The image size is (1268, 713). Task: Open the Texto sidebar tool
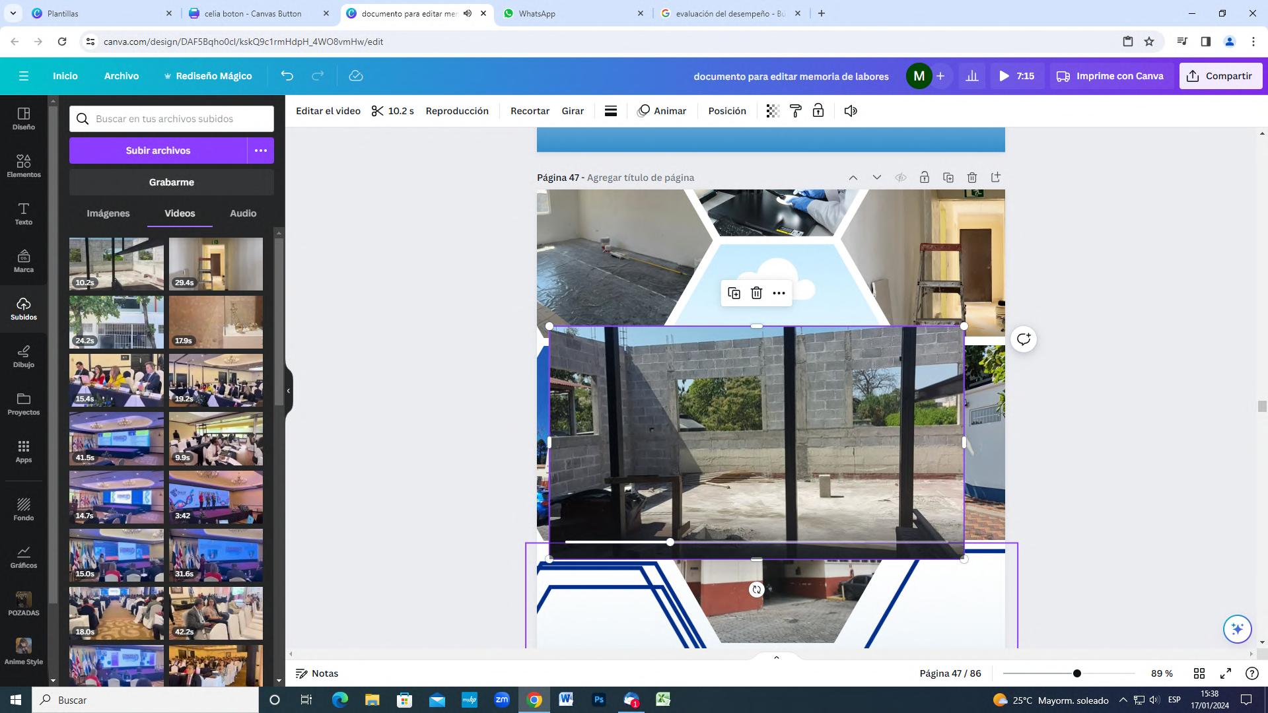[x=24, y=214]
